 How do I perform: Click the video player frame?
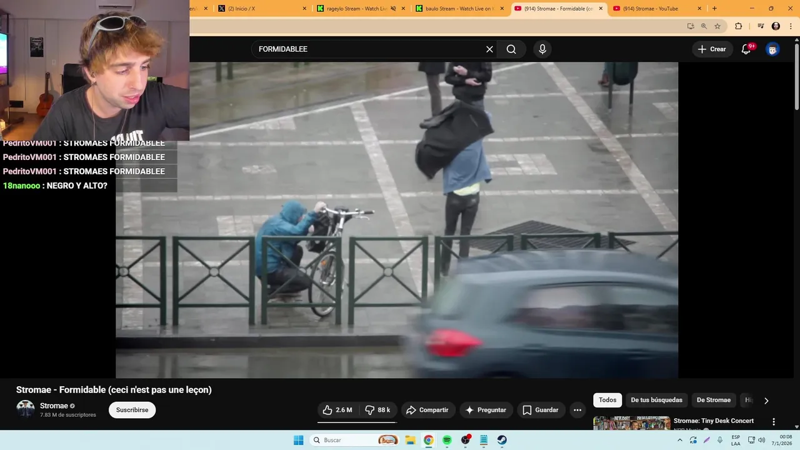coord(397,220)
